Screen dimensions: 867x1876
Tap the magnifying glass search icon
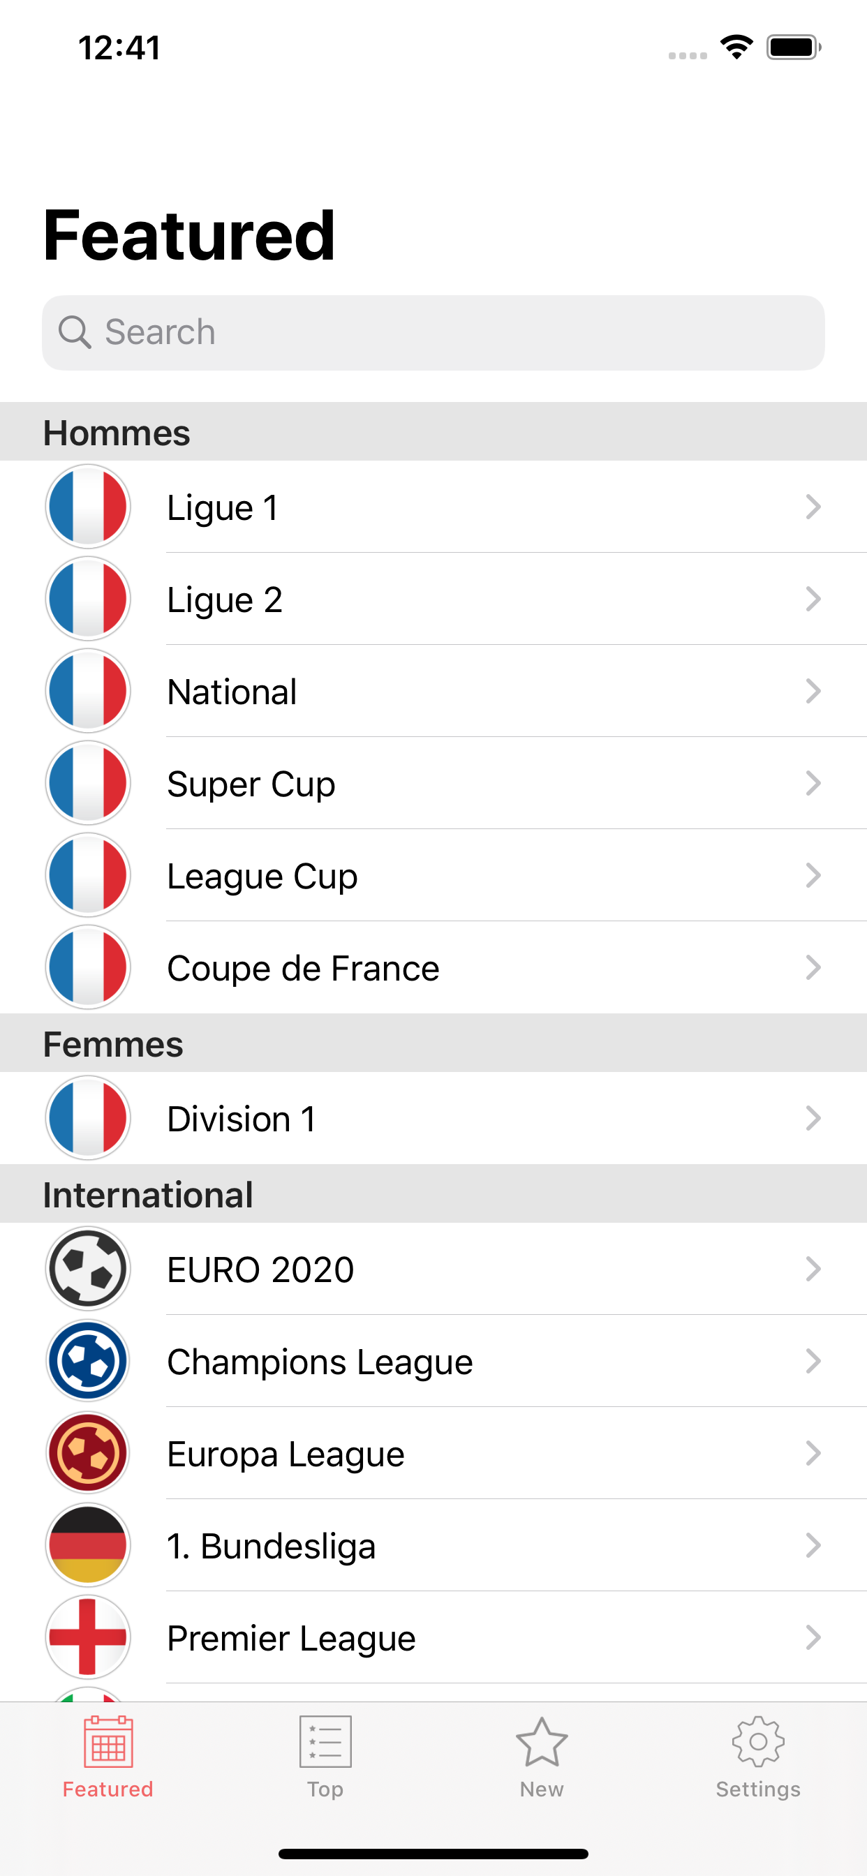point(74,333)
